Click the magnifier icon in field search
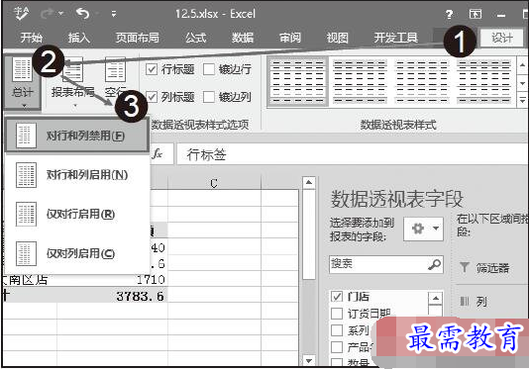529x369 pixels. pos(434,264)
